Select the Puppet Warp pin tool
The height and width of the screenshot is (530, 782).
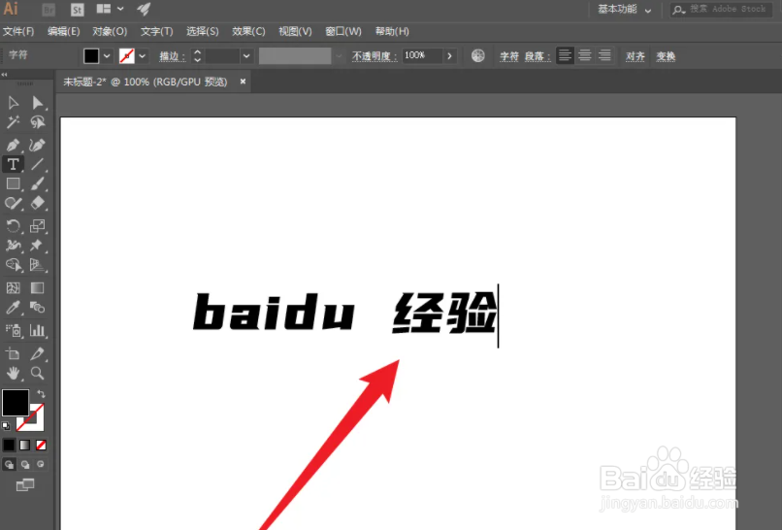point(37,245)
